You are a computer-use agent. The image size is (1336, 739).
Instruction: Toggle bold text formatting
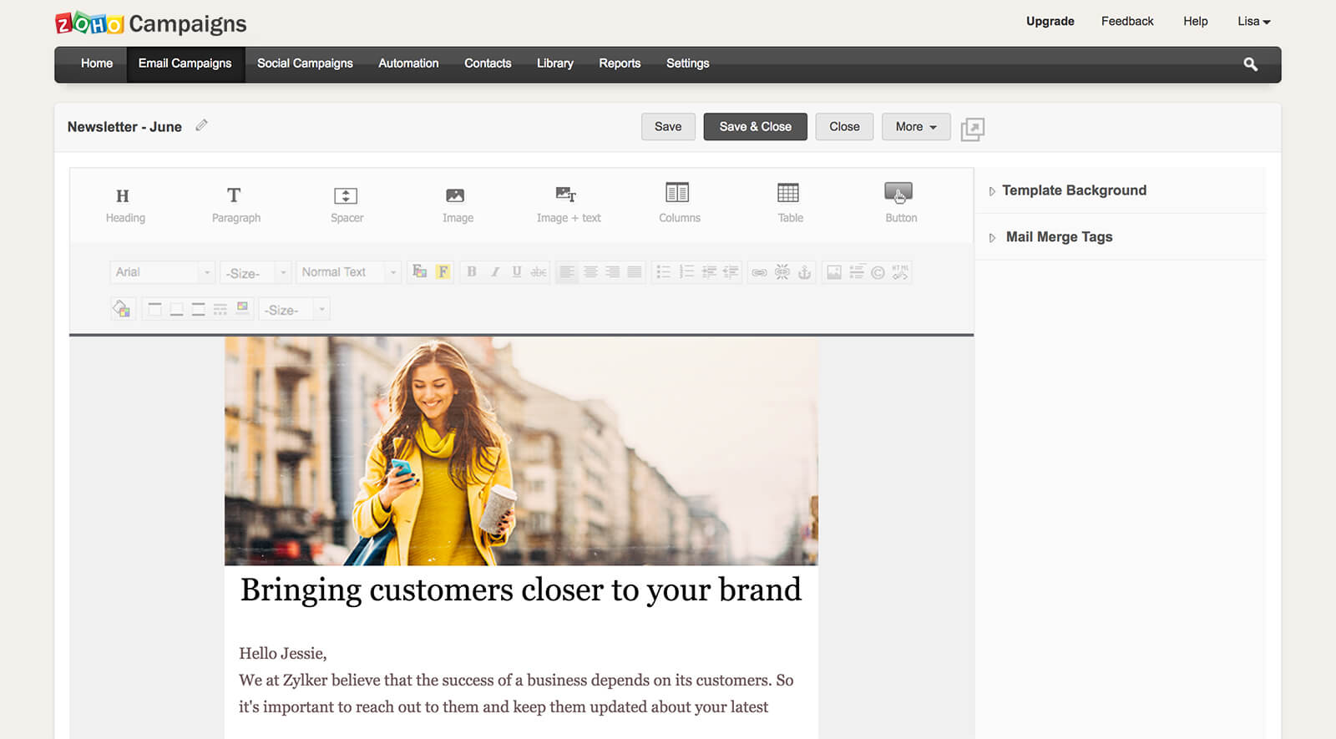pyautogui.click(x=472, y=272)
